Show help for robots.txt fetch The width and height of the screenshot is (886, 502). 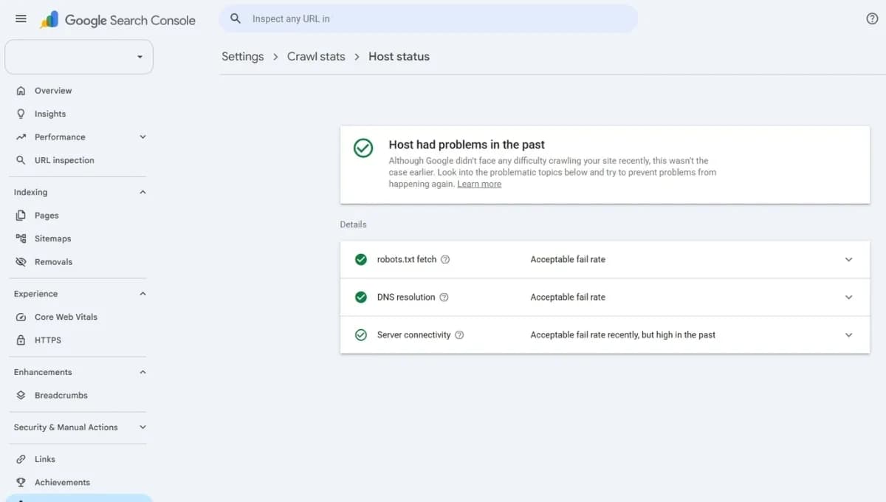click(445, 260)
